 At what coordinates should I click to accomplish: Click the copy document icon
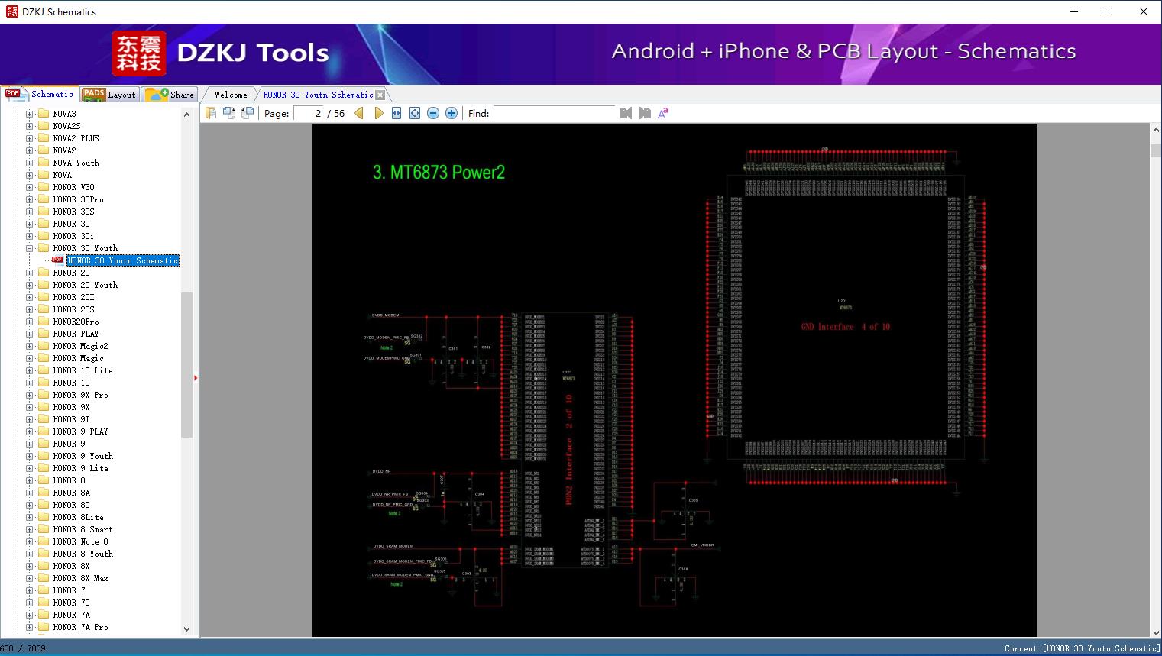(211, 113)
